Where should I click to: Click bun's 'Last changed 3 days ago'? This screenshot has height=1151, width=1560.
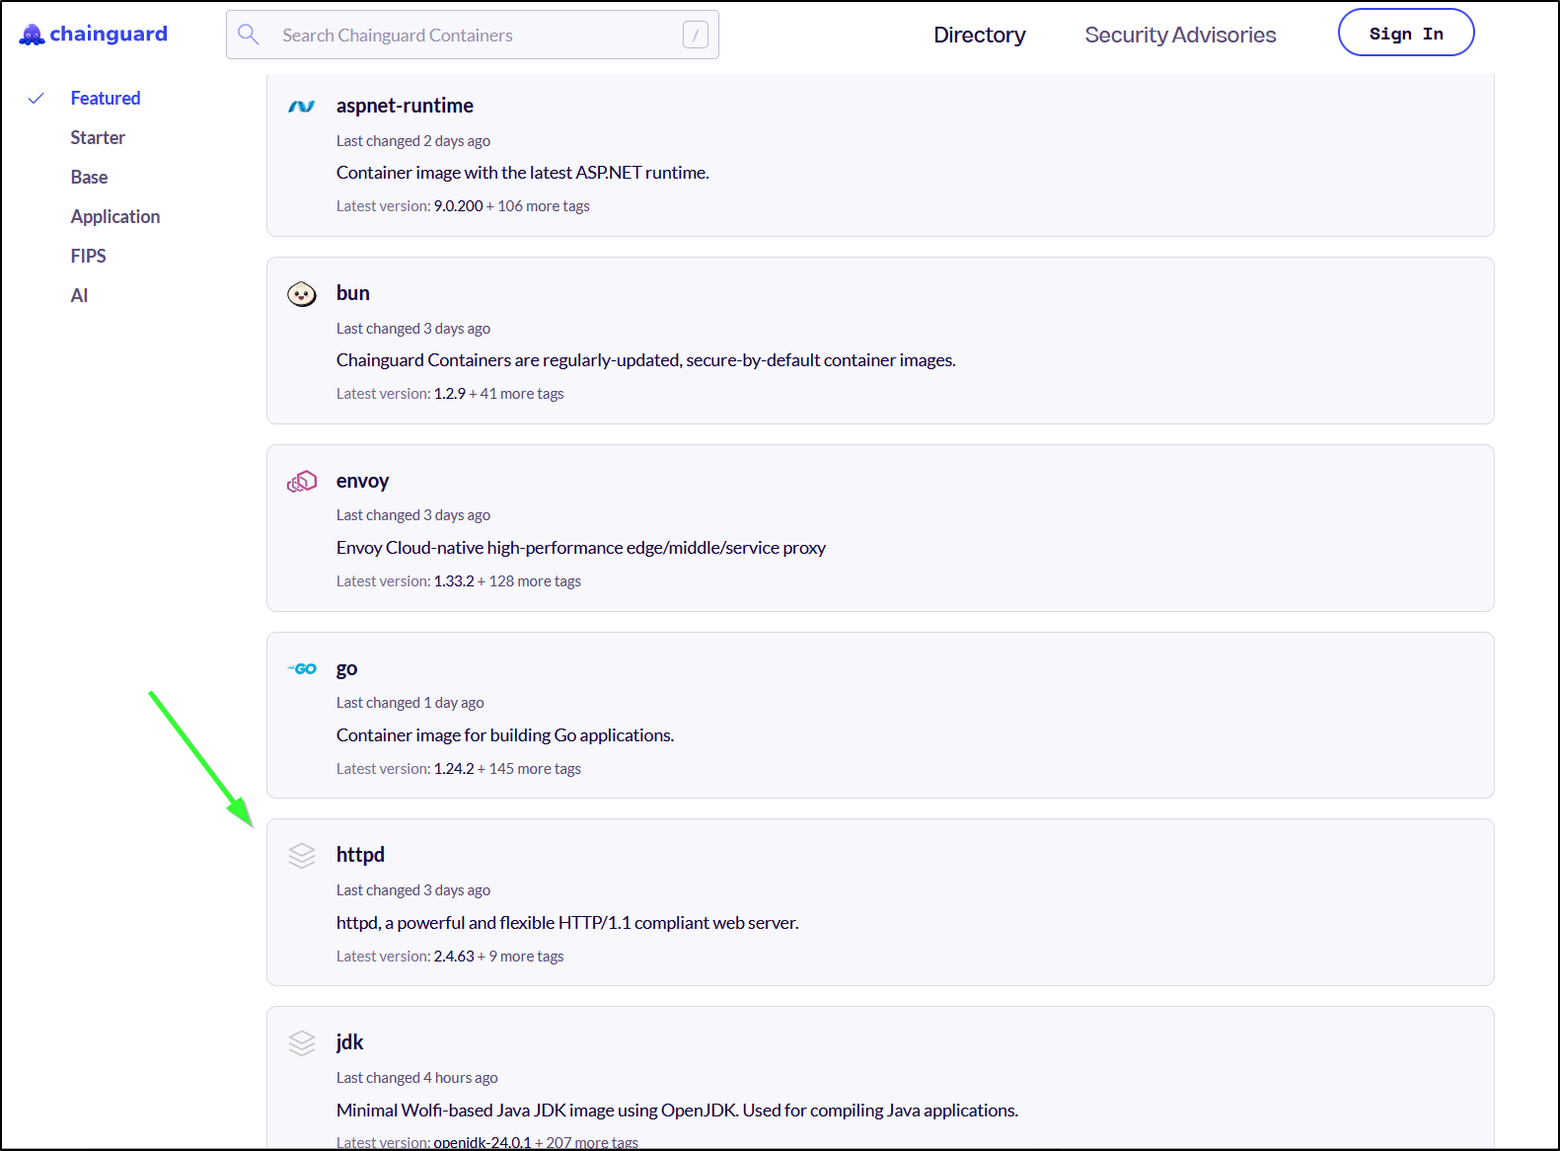pos(413,329)
